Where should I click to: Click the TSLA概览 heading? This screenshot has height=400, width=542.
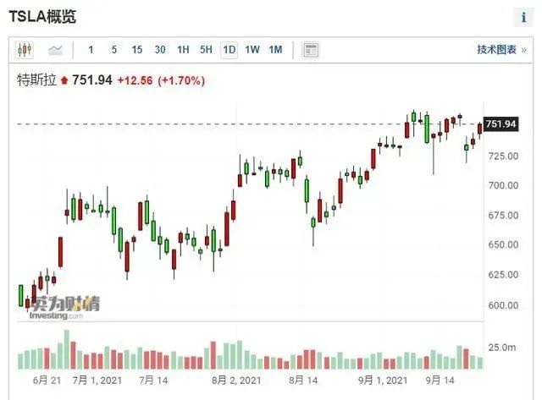[x=42, y=17]
